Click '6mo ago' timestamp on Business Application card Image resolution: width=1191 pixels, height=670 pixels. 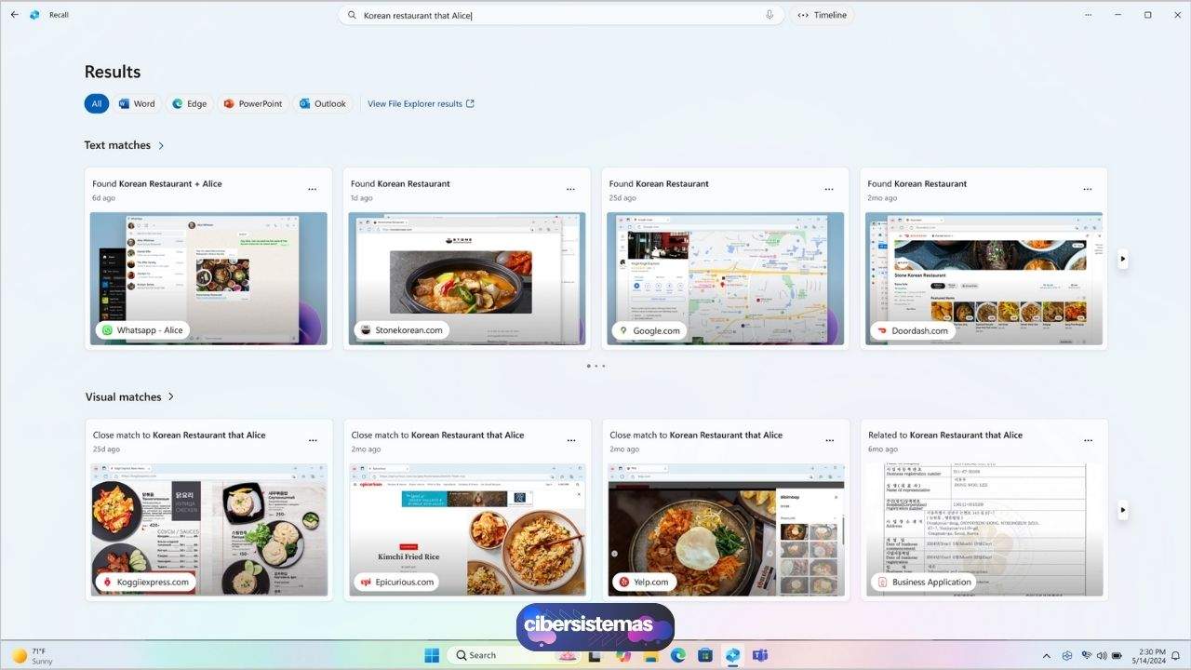pyautogui.click(x=883, y=449)
